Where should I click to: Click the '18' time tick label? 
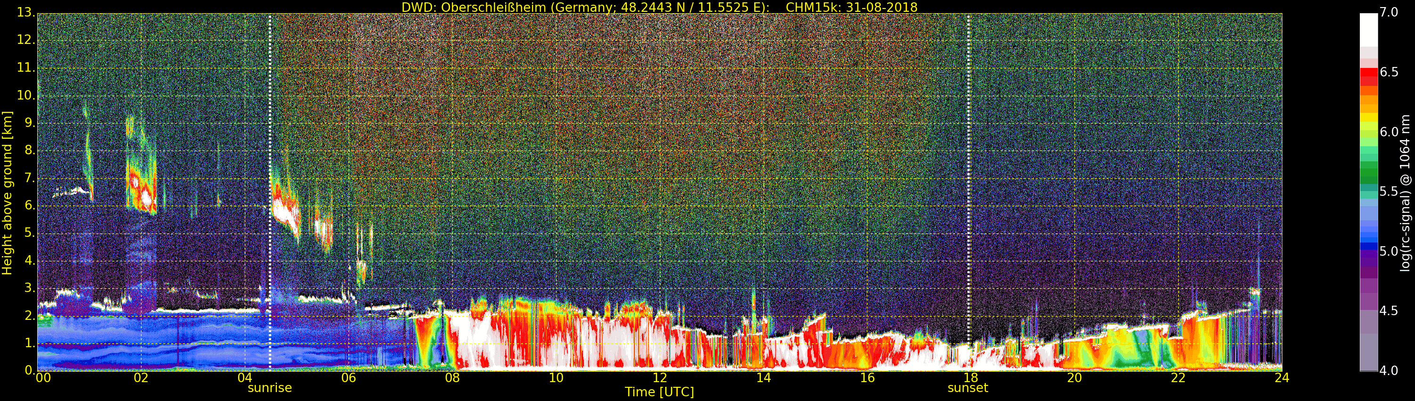point(971,377)
